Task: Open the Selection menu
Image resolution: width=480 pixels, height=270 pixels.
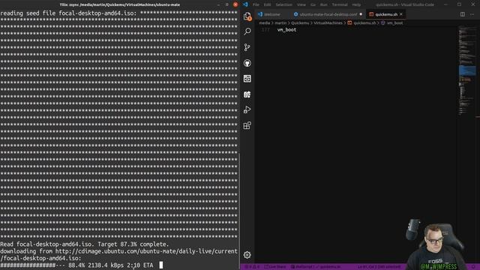Action: coord(283,4)
